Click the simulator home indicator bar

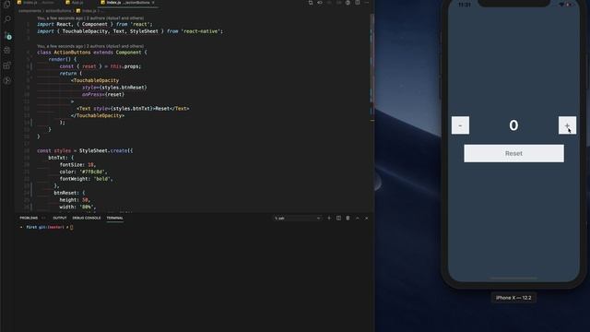(513, 279)
